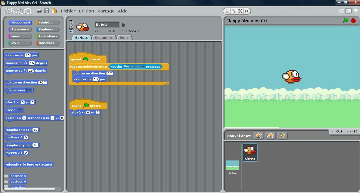Enter presentation mode

(355, 11)
